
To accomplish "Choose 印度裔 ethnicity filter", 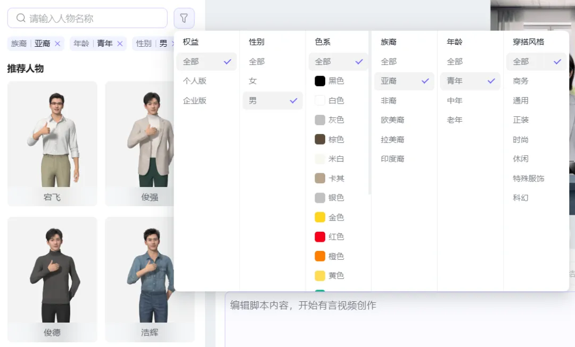I will 393,159.
